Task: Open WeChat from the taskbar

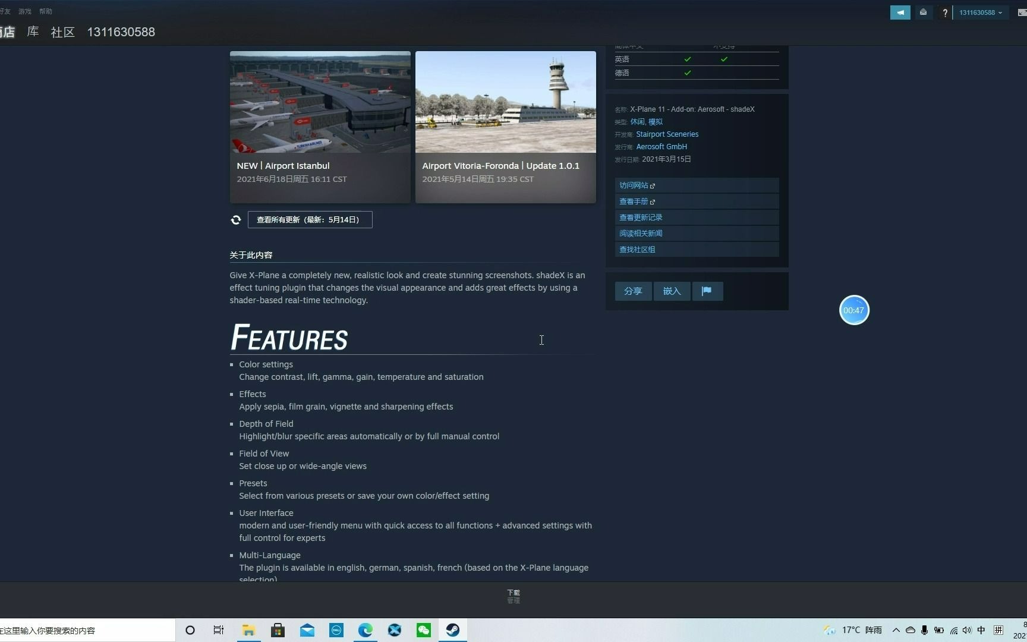Action: point(424,630)
